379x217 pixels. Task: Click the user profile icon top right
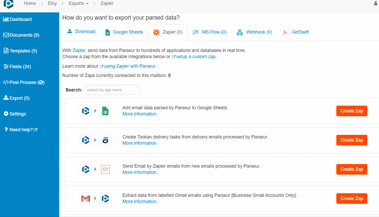pyautogui.click(x=376, y=3)
